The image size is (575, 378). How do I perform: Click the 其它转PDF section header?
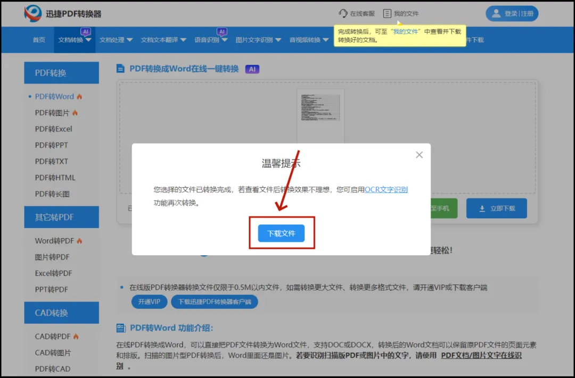point(62,217)
